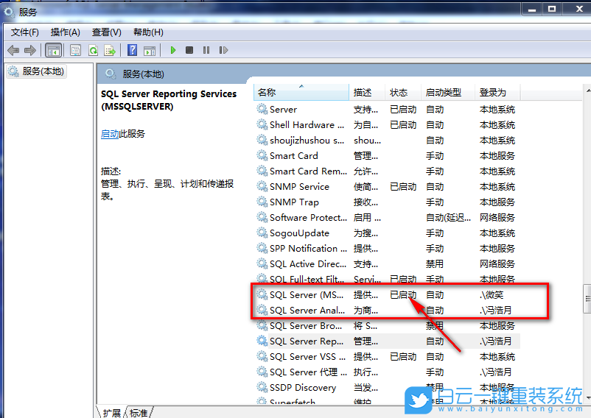Select the SogouUpdate service
Image resolution: width=591 pixels, height=418 pixels.
click(387, 233)
